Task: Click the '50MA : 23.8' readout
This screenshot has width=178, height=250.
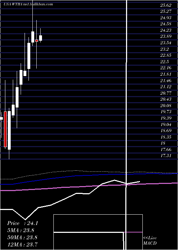Action: click(x=22, y=237)
